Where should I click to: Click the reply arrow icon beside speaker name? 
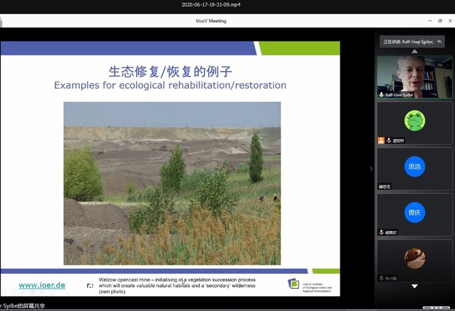[439, 41]
